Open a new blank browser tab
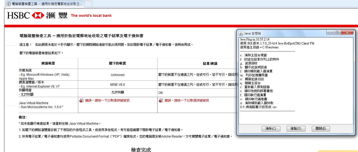Image resolution: width=358 pixels, height=152 pixels. [x=88, y=4]
